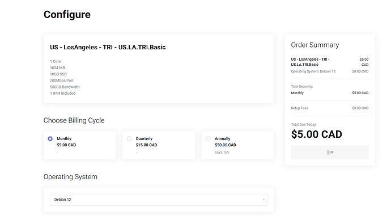Viewport: 391px width, 216px height.
Task: Click the Total Recurring label
Action: click(301, 87)
